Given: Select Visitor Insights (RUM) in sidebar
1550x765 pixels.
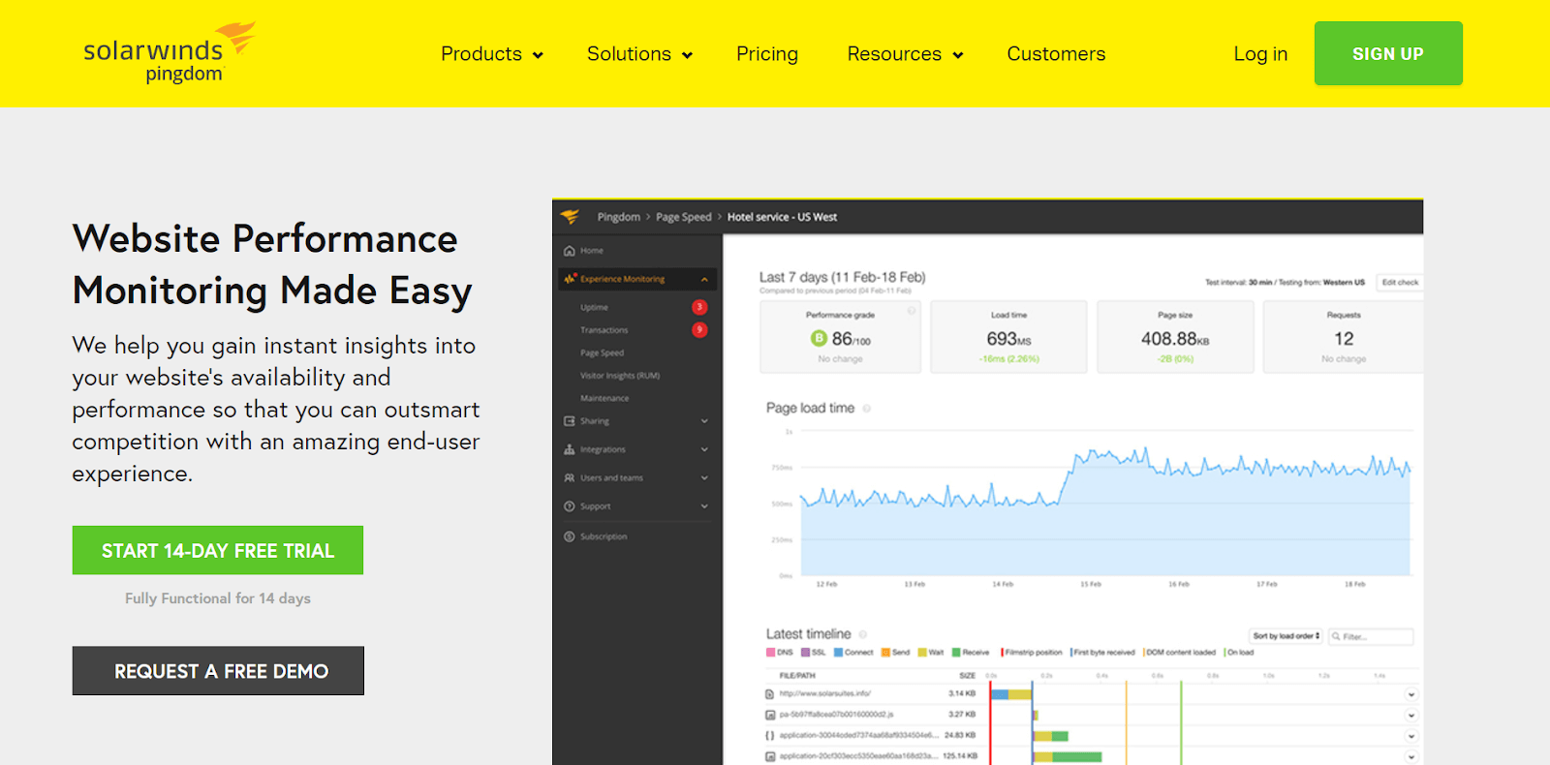Looking at the screenshot, I should point(620,376).
